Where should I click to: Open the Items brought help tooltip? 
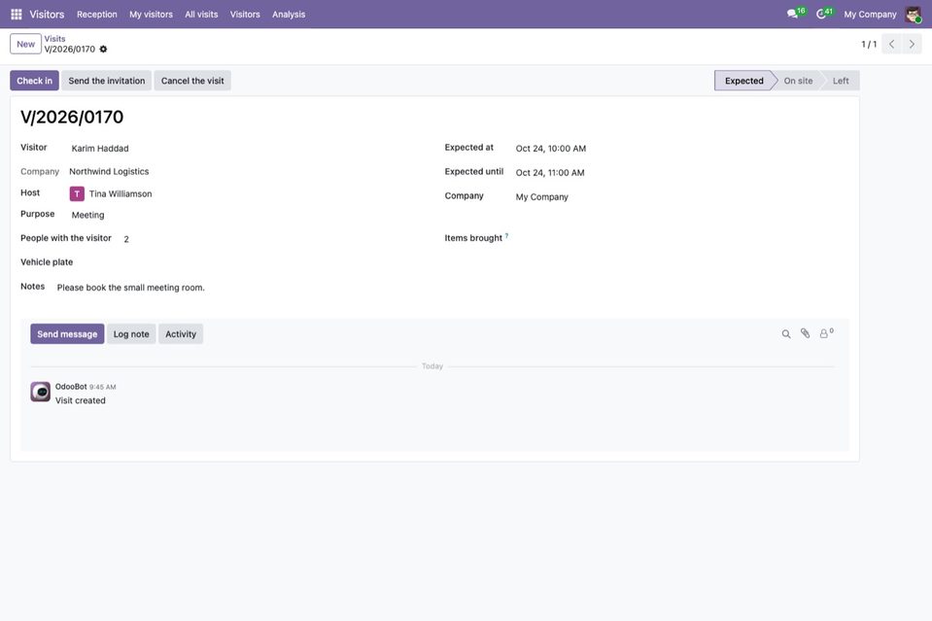click(506, 236)
